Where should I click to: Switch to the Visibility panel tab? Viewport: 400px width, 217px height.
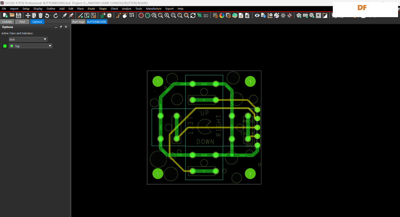tap(7, 22)
